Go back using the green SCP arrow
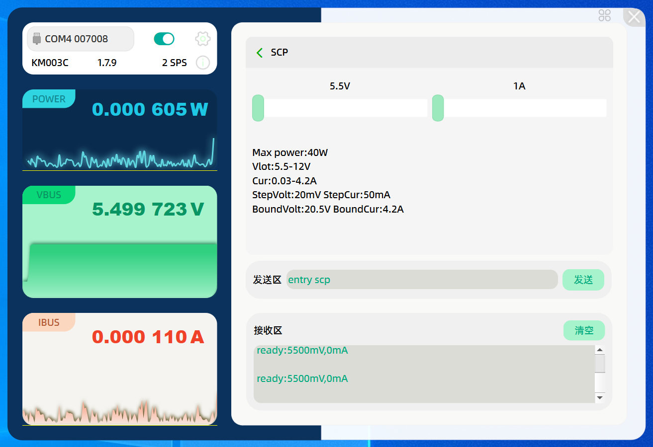The image size is (653, 447). [x=259, y=53]
